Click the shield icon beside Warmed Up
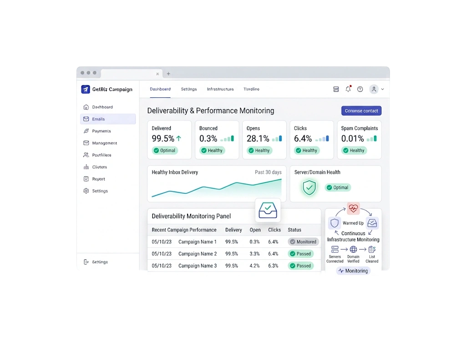Viewport: 466px width, 337px height. 334,223
